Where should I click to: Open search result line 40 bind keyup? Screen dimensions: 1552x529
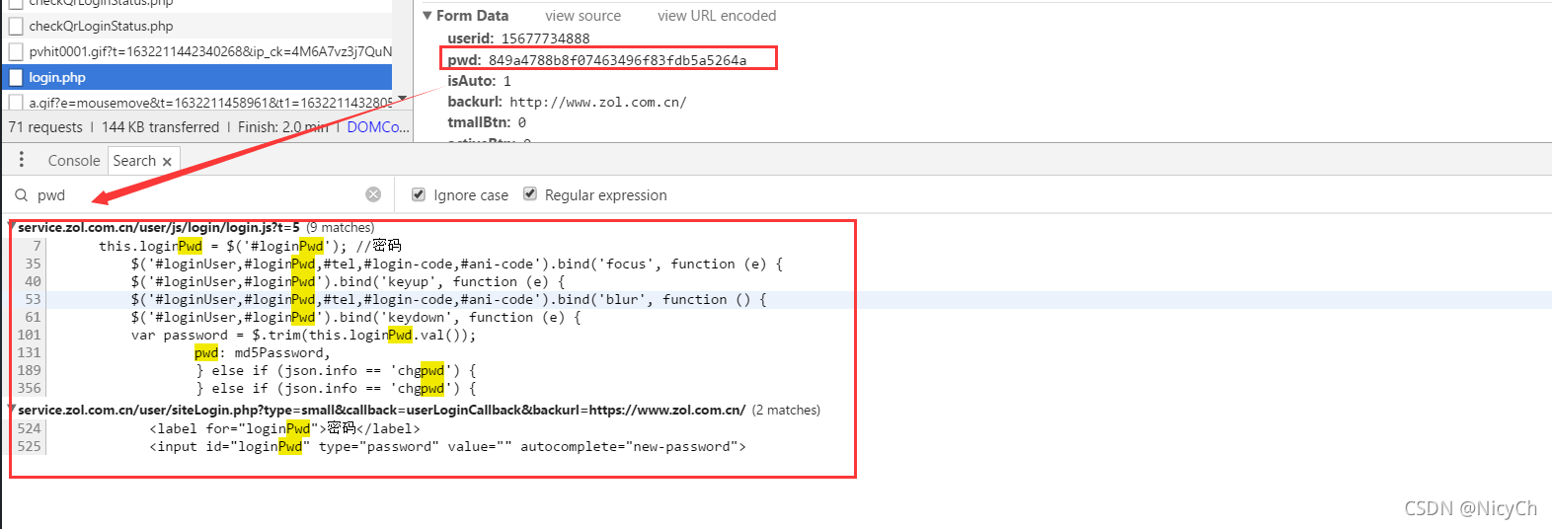click(x=348, y=281)
